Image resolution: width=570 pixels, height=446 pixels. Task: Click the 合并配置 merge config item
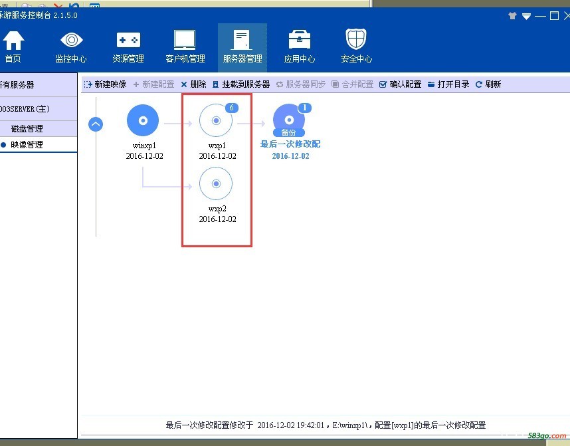(353, 84)
